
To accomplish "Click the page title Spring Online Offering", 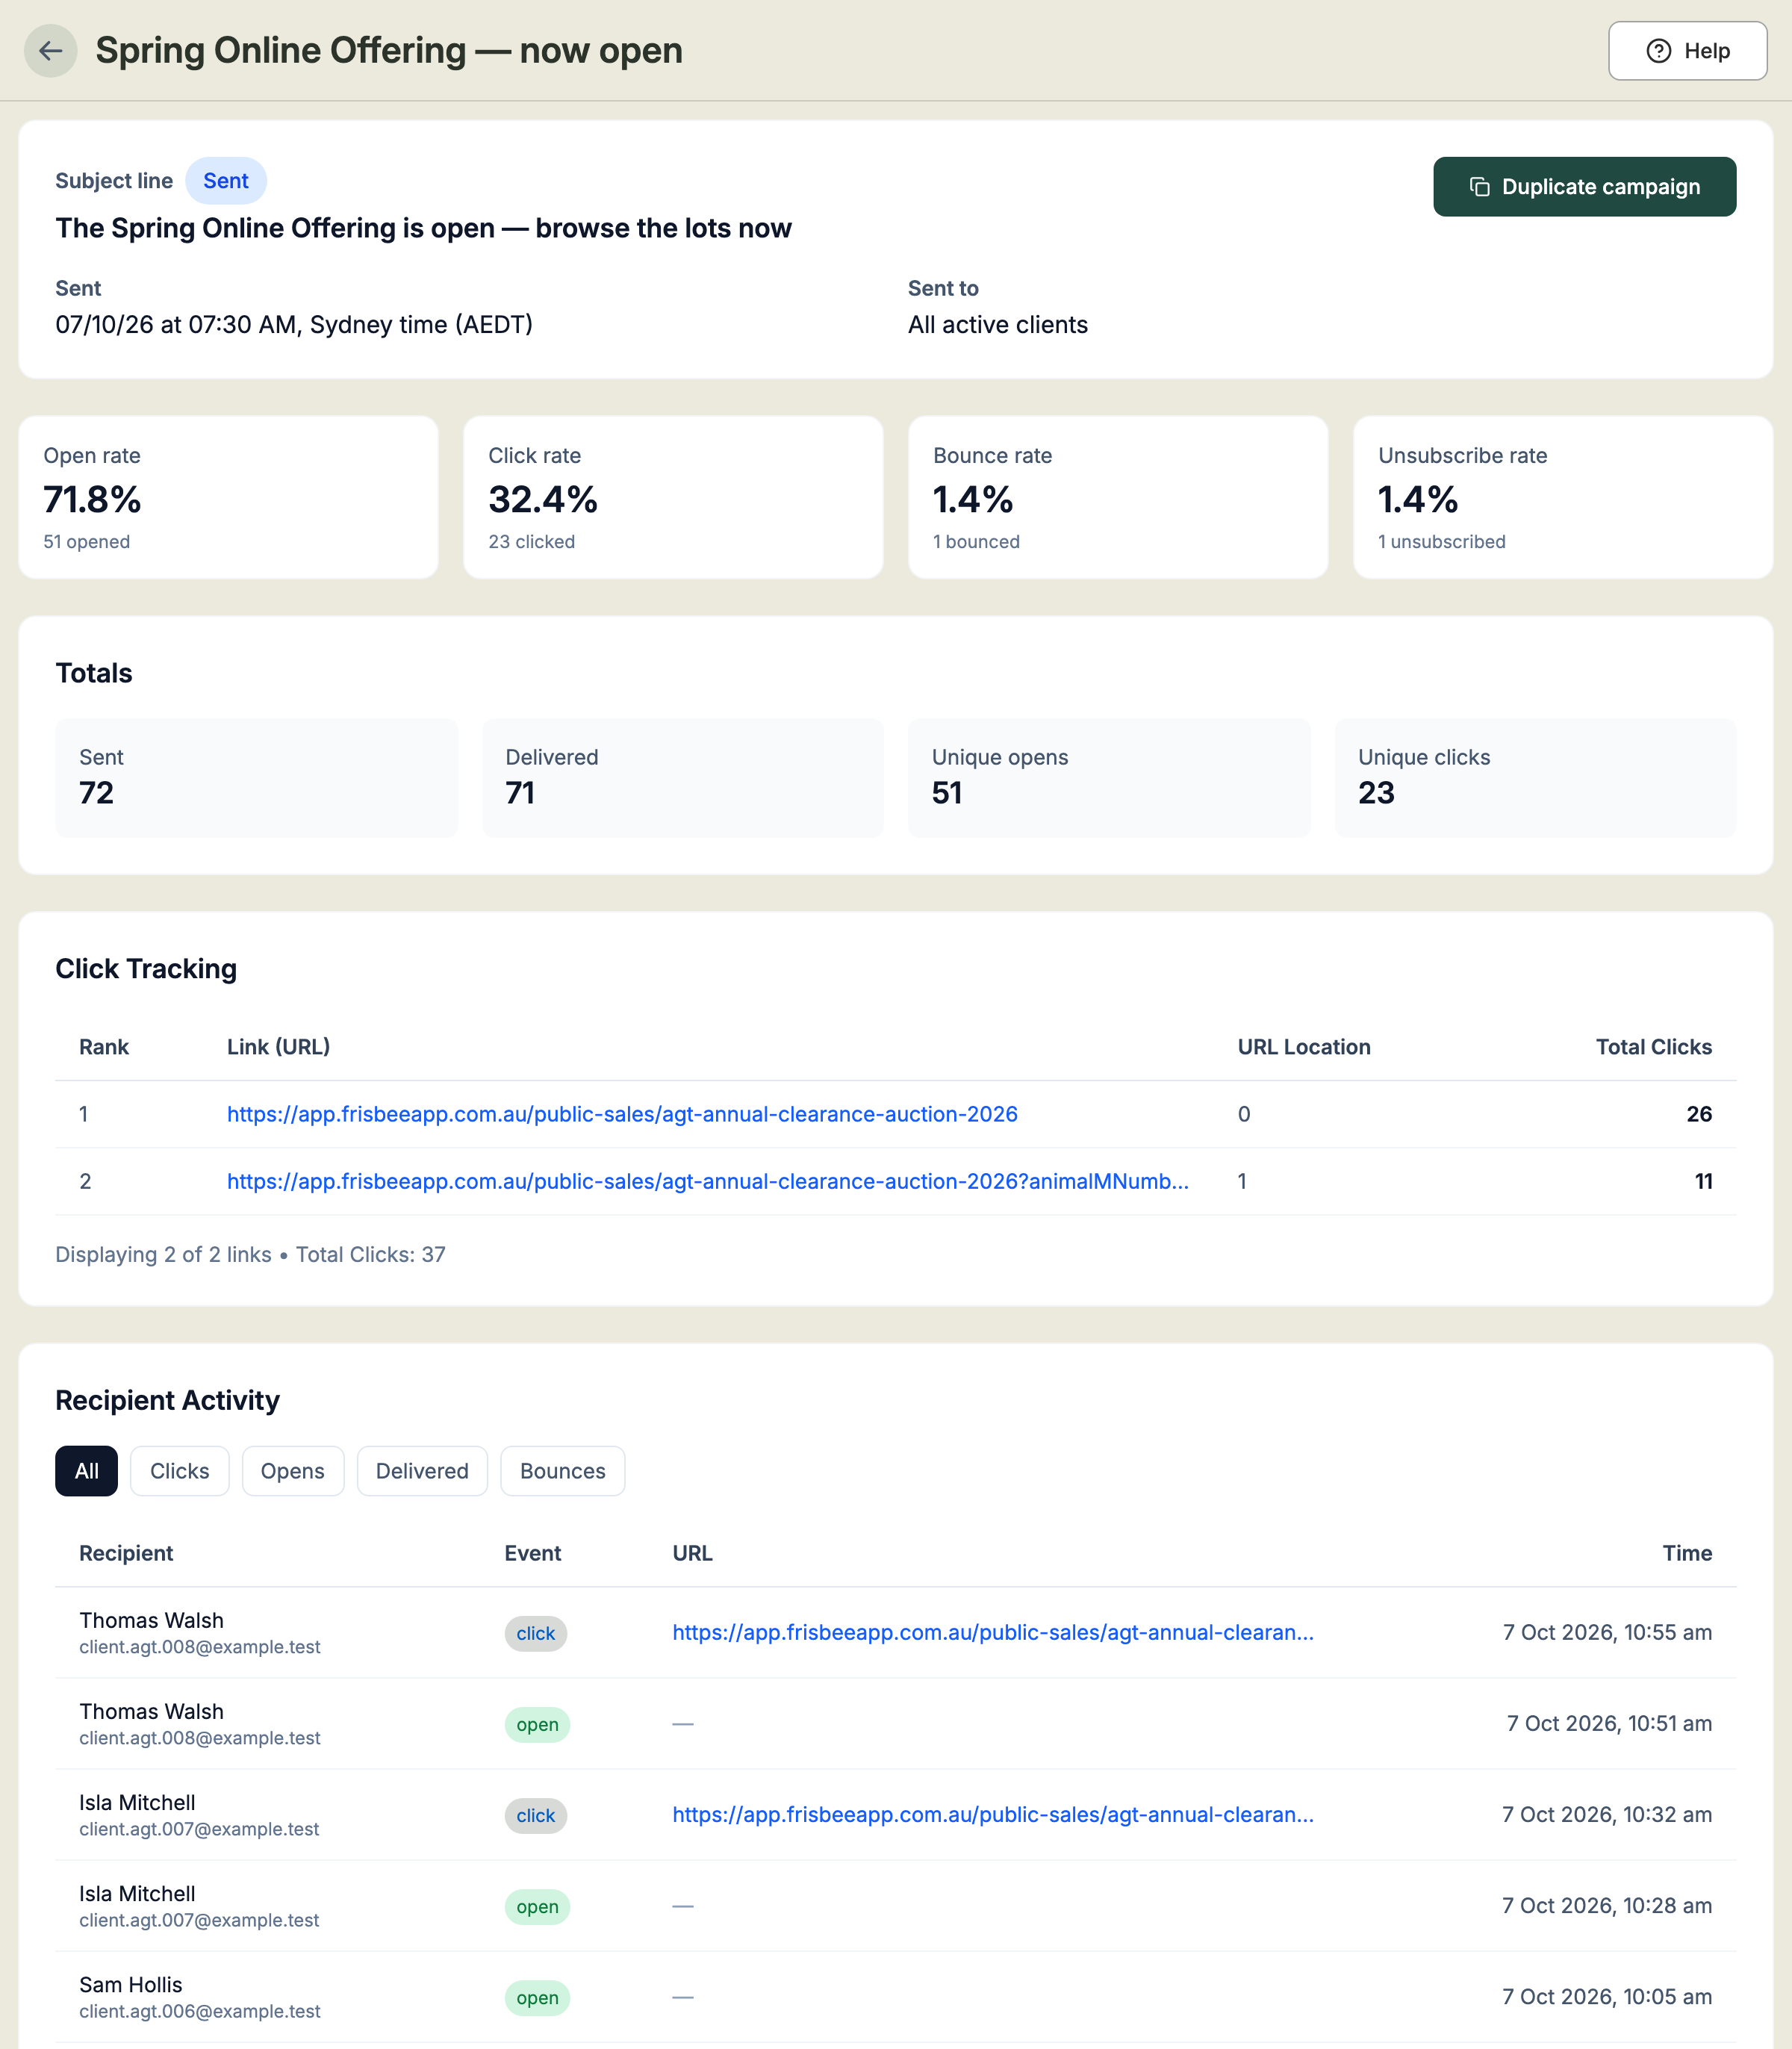I will coord(389,50).
